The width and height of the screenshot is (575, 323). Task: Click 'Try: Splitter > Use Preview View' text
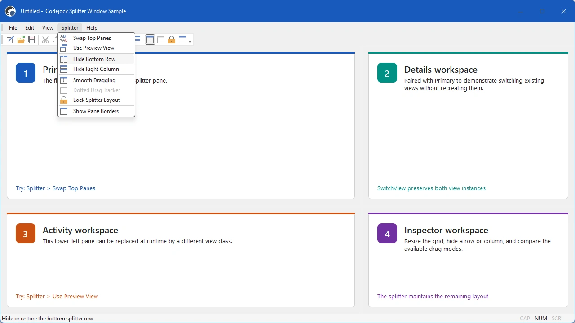pos(57,297)
